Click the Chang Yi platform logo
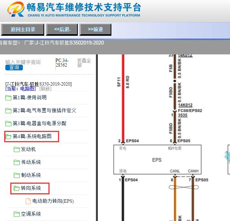Image resolution: width=230 pixels, height=221 pixels. pos(16,9)
